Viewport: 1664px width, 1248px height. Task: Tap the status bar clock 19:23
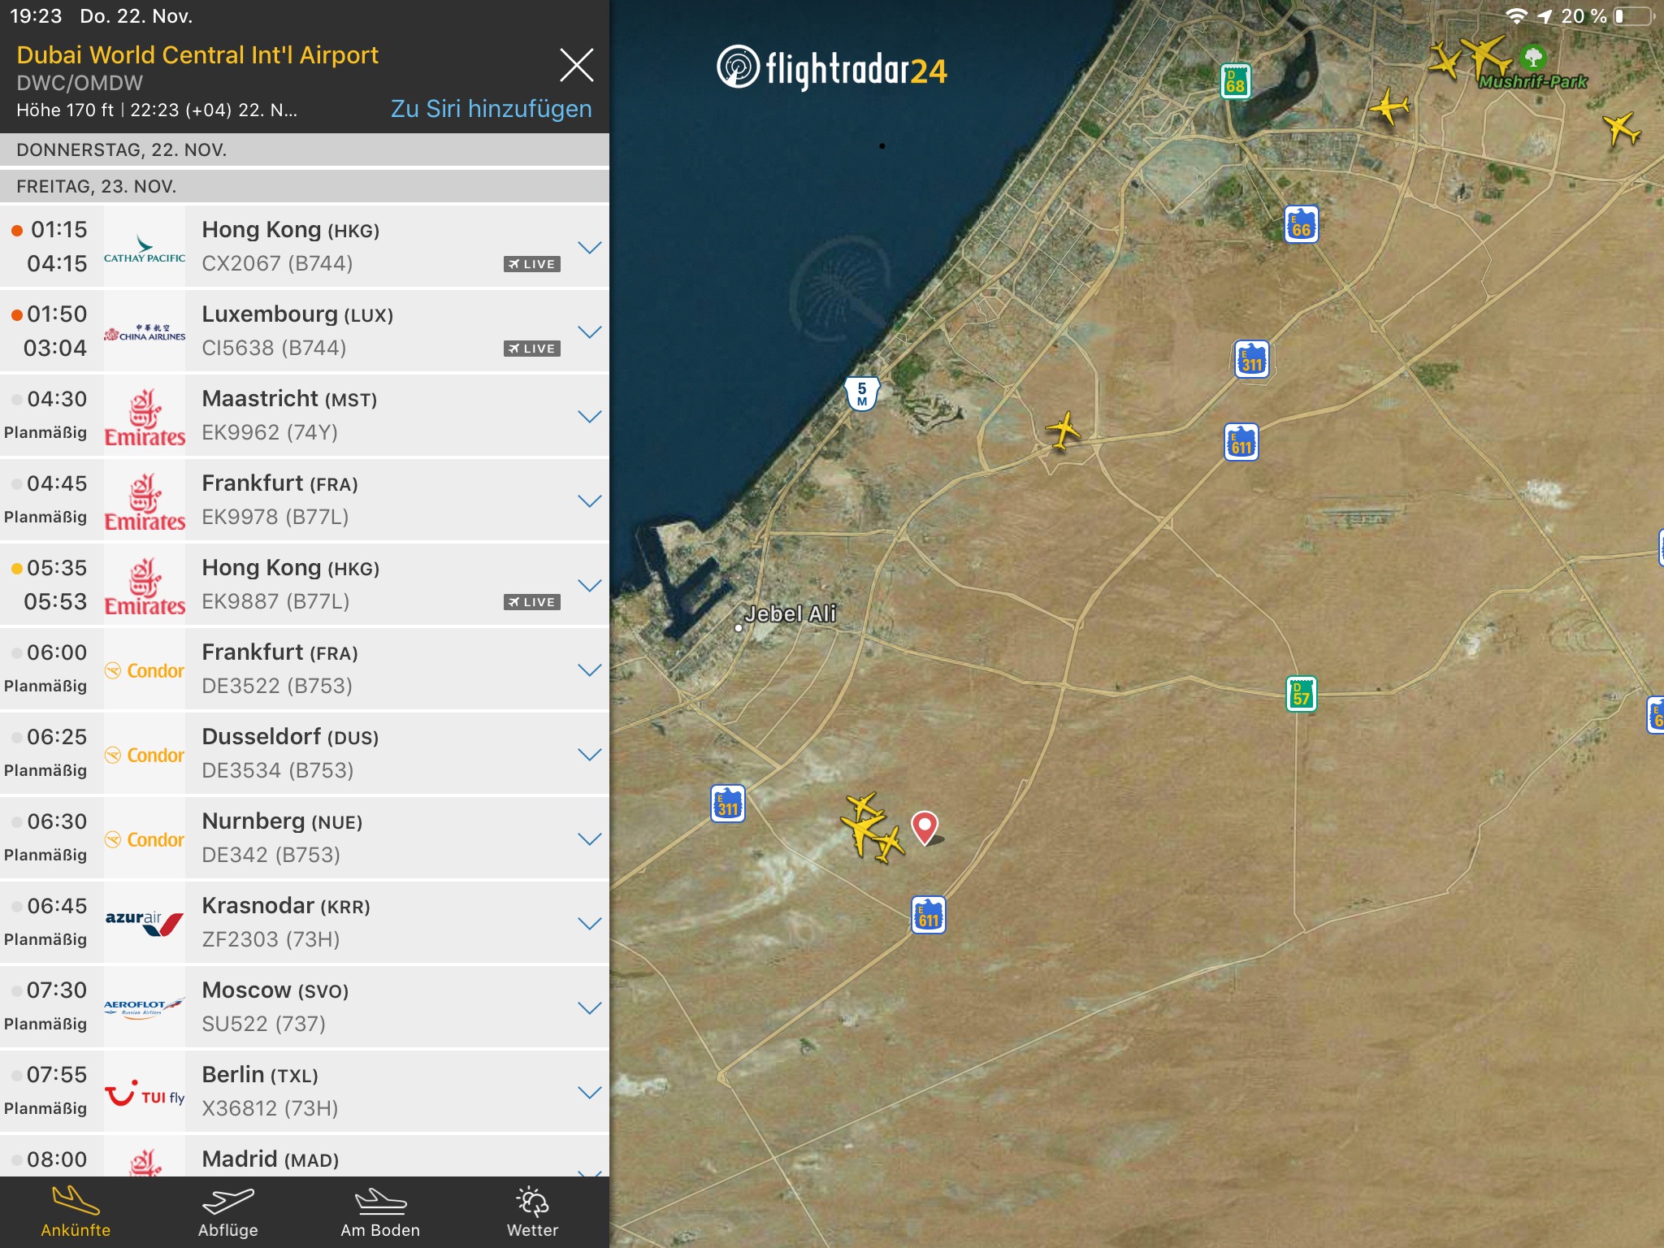point(36,16)
